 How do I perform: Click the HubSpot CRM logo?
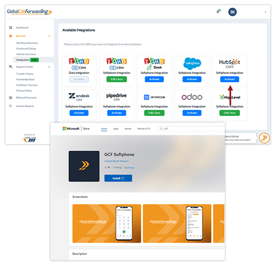tap(230, 64)
